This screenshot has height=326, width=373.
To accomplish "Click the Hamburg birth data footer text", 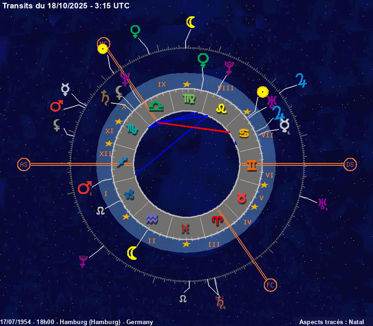I will 76,322.
